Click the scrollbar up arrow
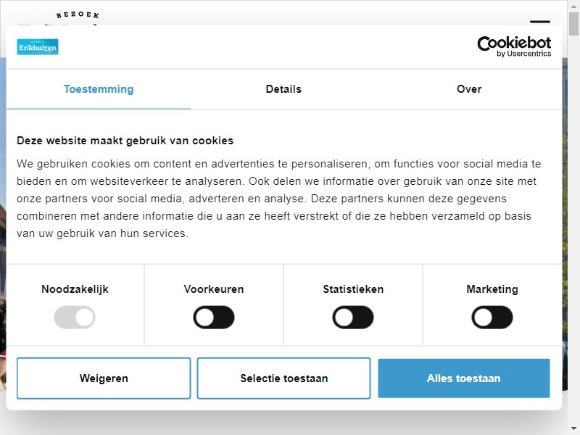 pos(573,6)
